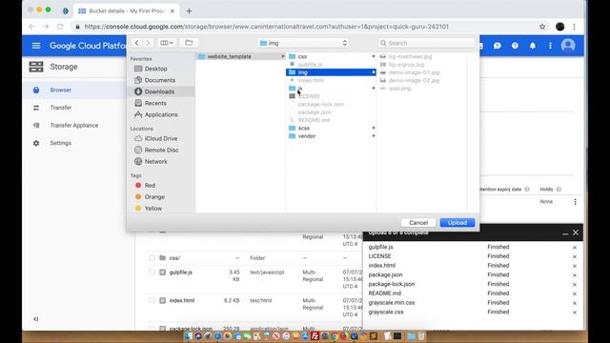610x343 pixels.
Task: Expand the vendor folder arrow
Action: (374, 136)
